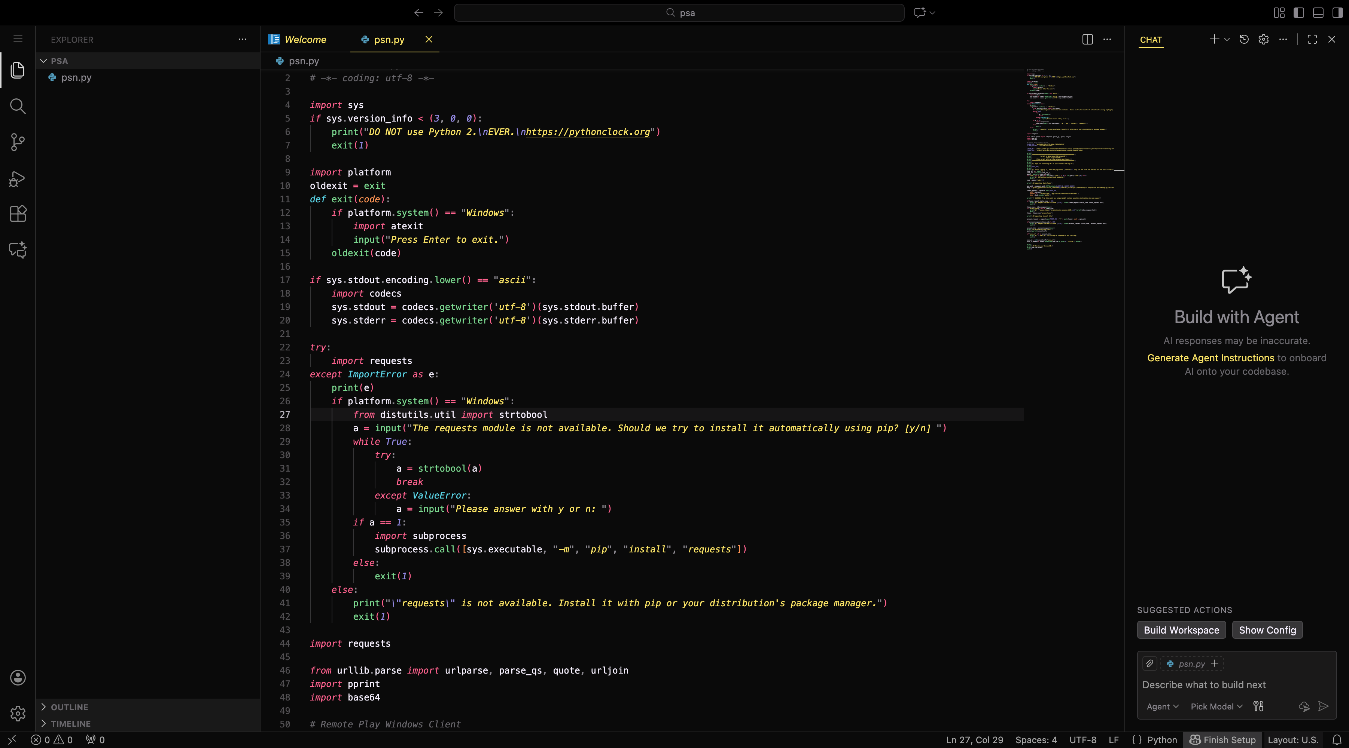Click Finish Setup in status bar
The height and width of the screenshot is (748, 1349).
click(x=1223, y=740)
